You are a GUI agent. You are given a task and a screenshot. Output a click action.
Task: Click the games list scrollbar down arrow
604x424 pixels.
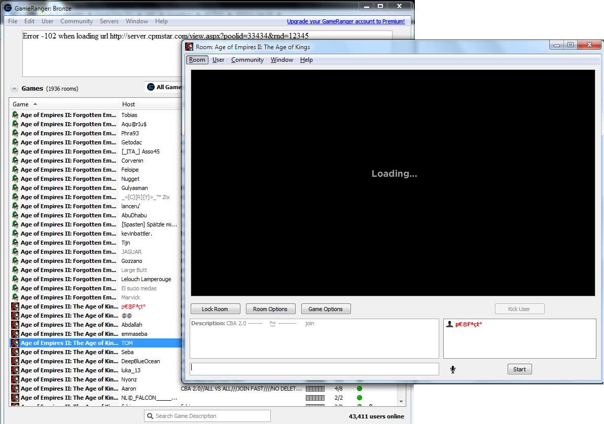(x=401, y=401)
